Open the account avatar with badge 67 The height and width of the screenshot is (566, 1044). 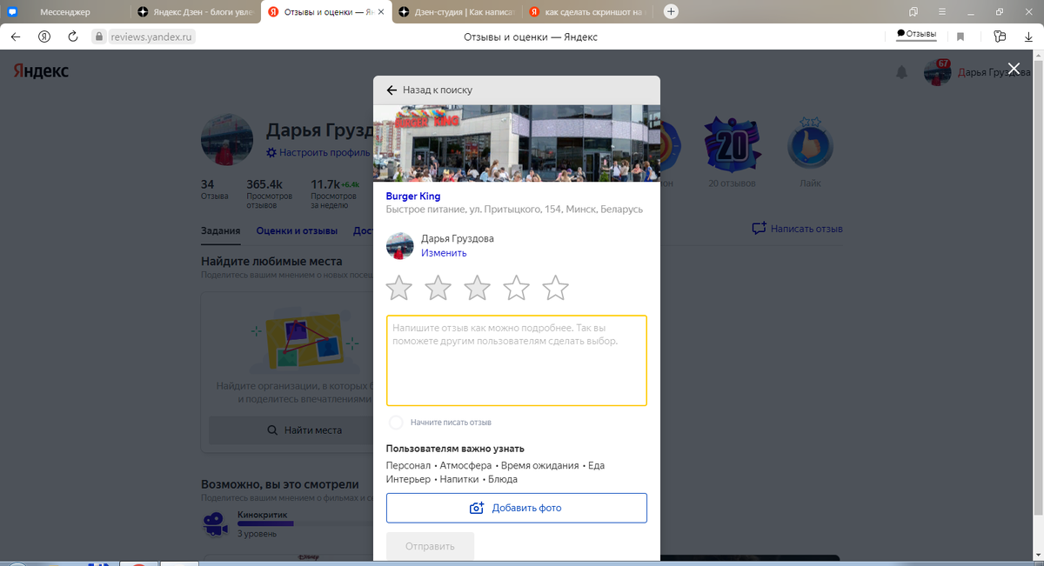pyautogui.click(x=937, y=72)
